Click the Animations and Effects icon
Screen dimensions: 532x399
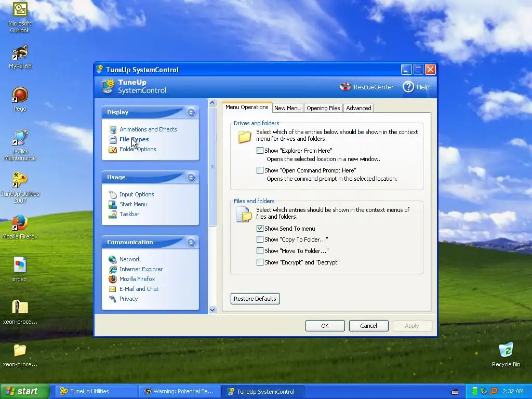[x=113, y=129]
